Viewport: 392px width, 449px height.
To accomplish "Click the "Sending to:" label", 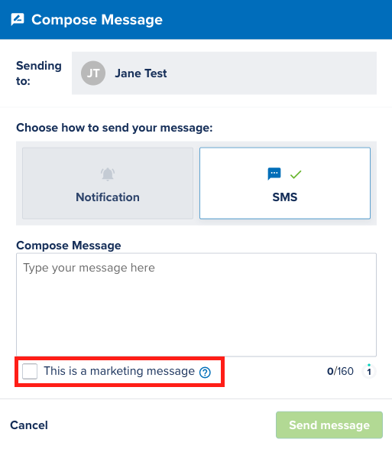I will point(39,73).
